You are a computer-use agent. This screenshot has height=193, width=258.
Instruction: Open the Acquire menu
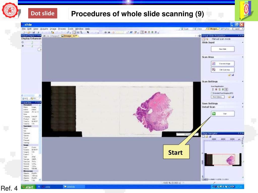[x=44, y=29]
